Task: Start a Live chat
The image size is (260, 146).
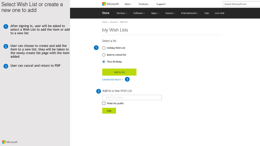Action: pyautogui.click(x=220, y=13)
